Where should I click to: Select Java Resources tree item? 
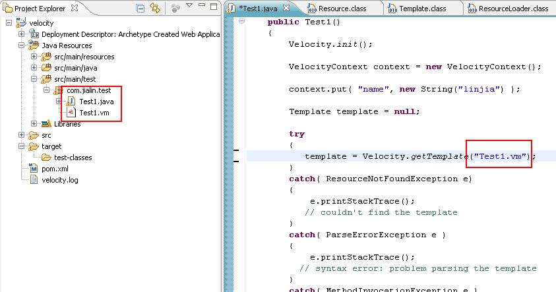(67, 45)
